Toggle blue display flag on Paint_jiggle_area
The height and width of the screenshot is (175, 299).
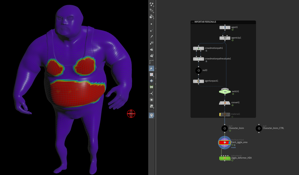point(229,143)
